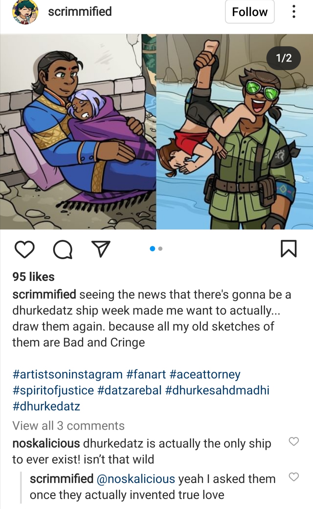This screenshot has width=313, height=509.
Task: Open the three-dot options menu
Action: (294, 12)
